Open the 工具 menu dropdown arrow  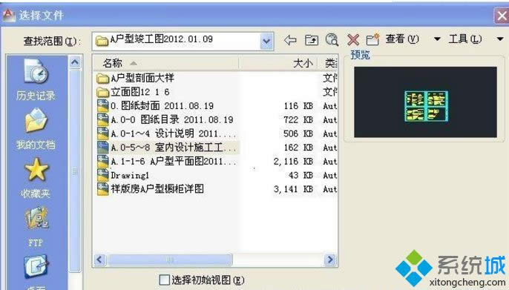click(500, 39)
